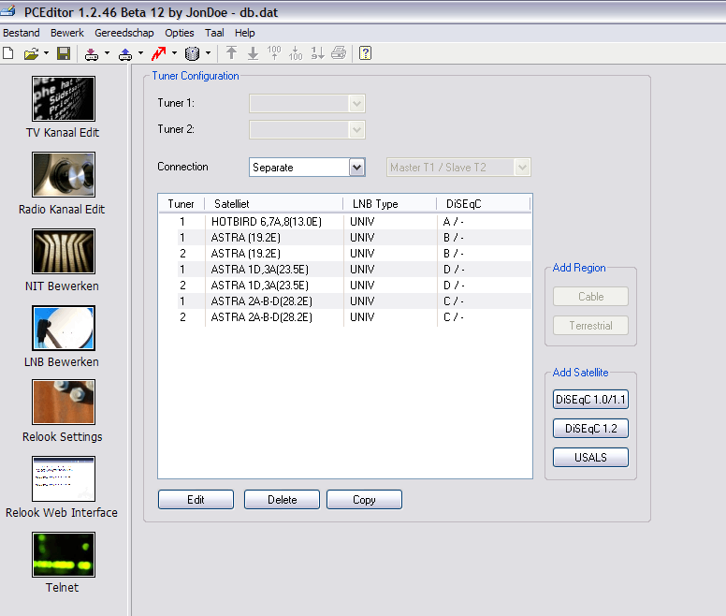Click the move up 100 icon

tap(274, 53)
